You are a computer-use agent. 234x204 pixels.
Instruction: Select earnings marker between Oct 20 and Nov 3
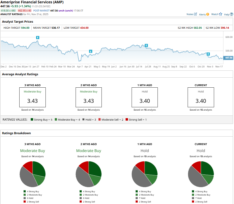coord(208,54)
